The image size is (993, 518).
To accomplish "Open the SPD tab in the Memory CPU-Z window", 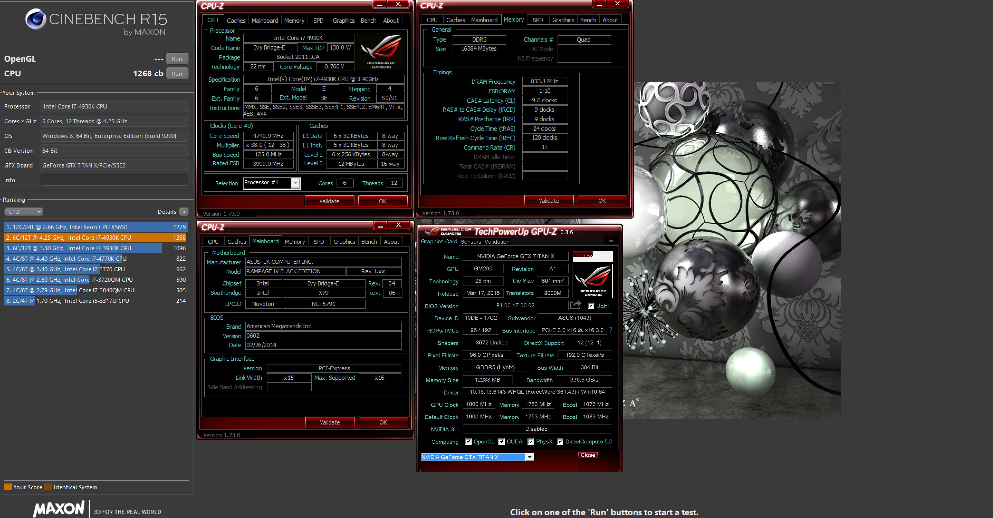I will coord(538,20).
